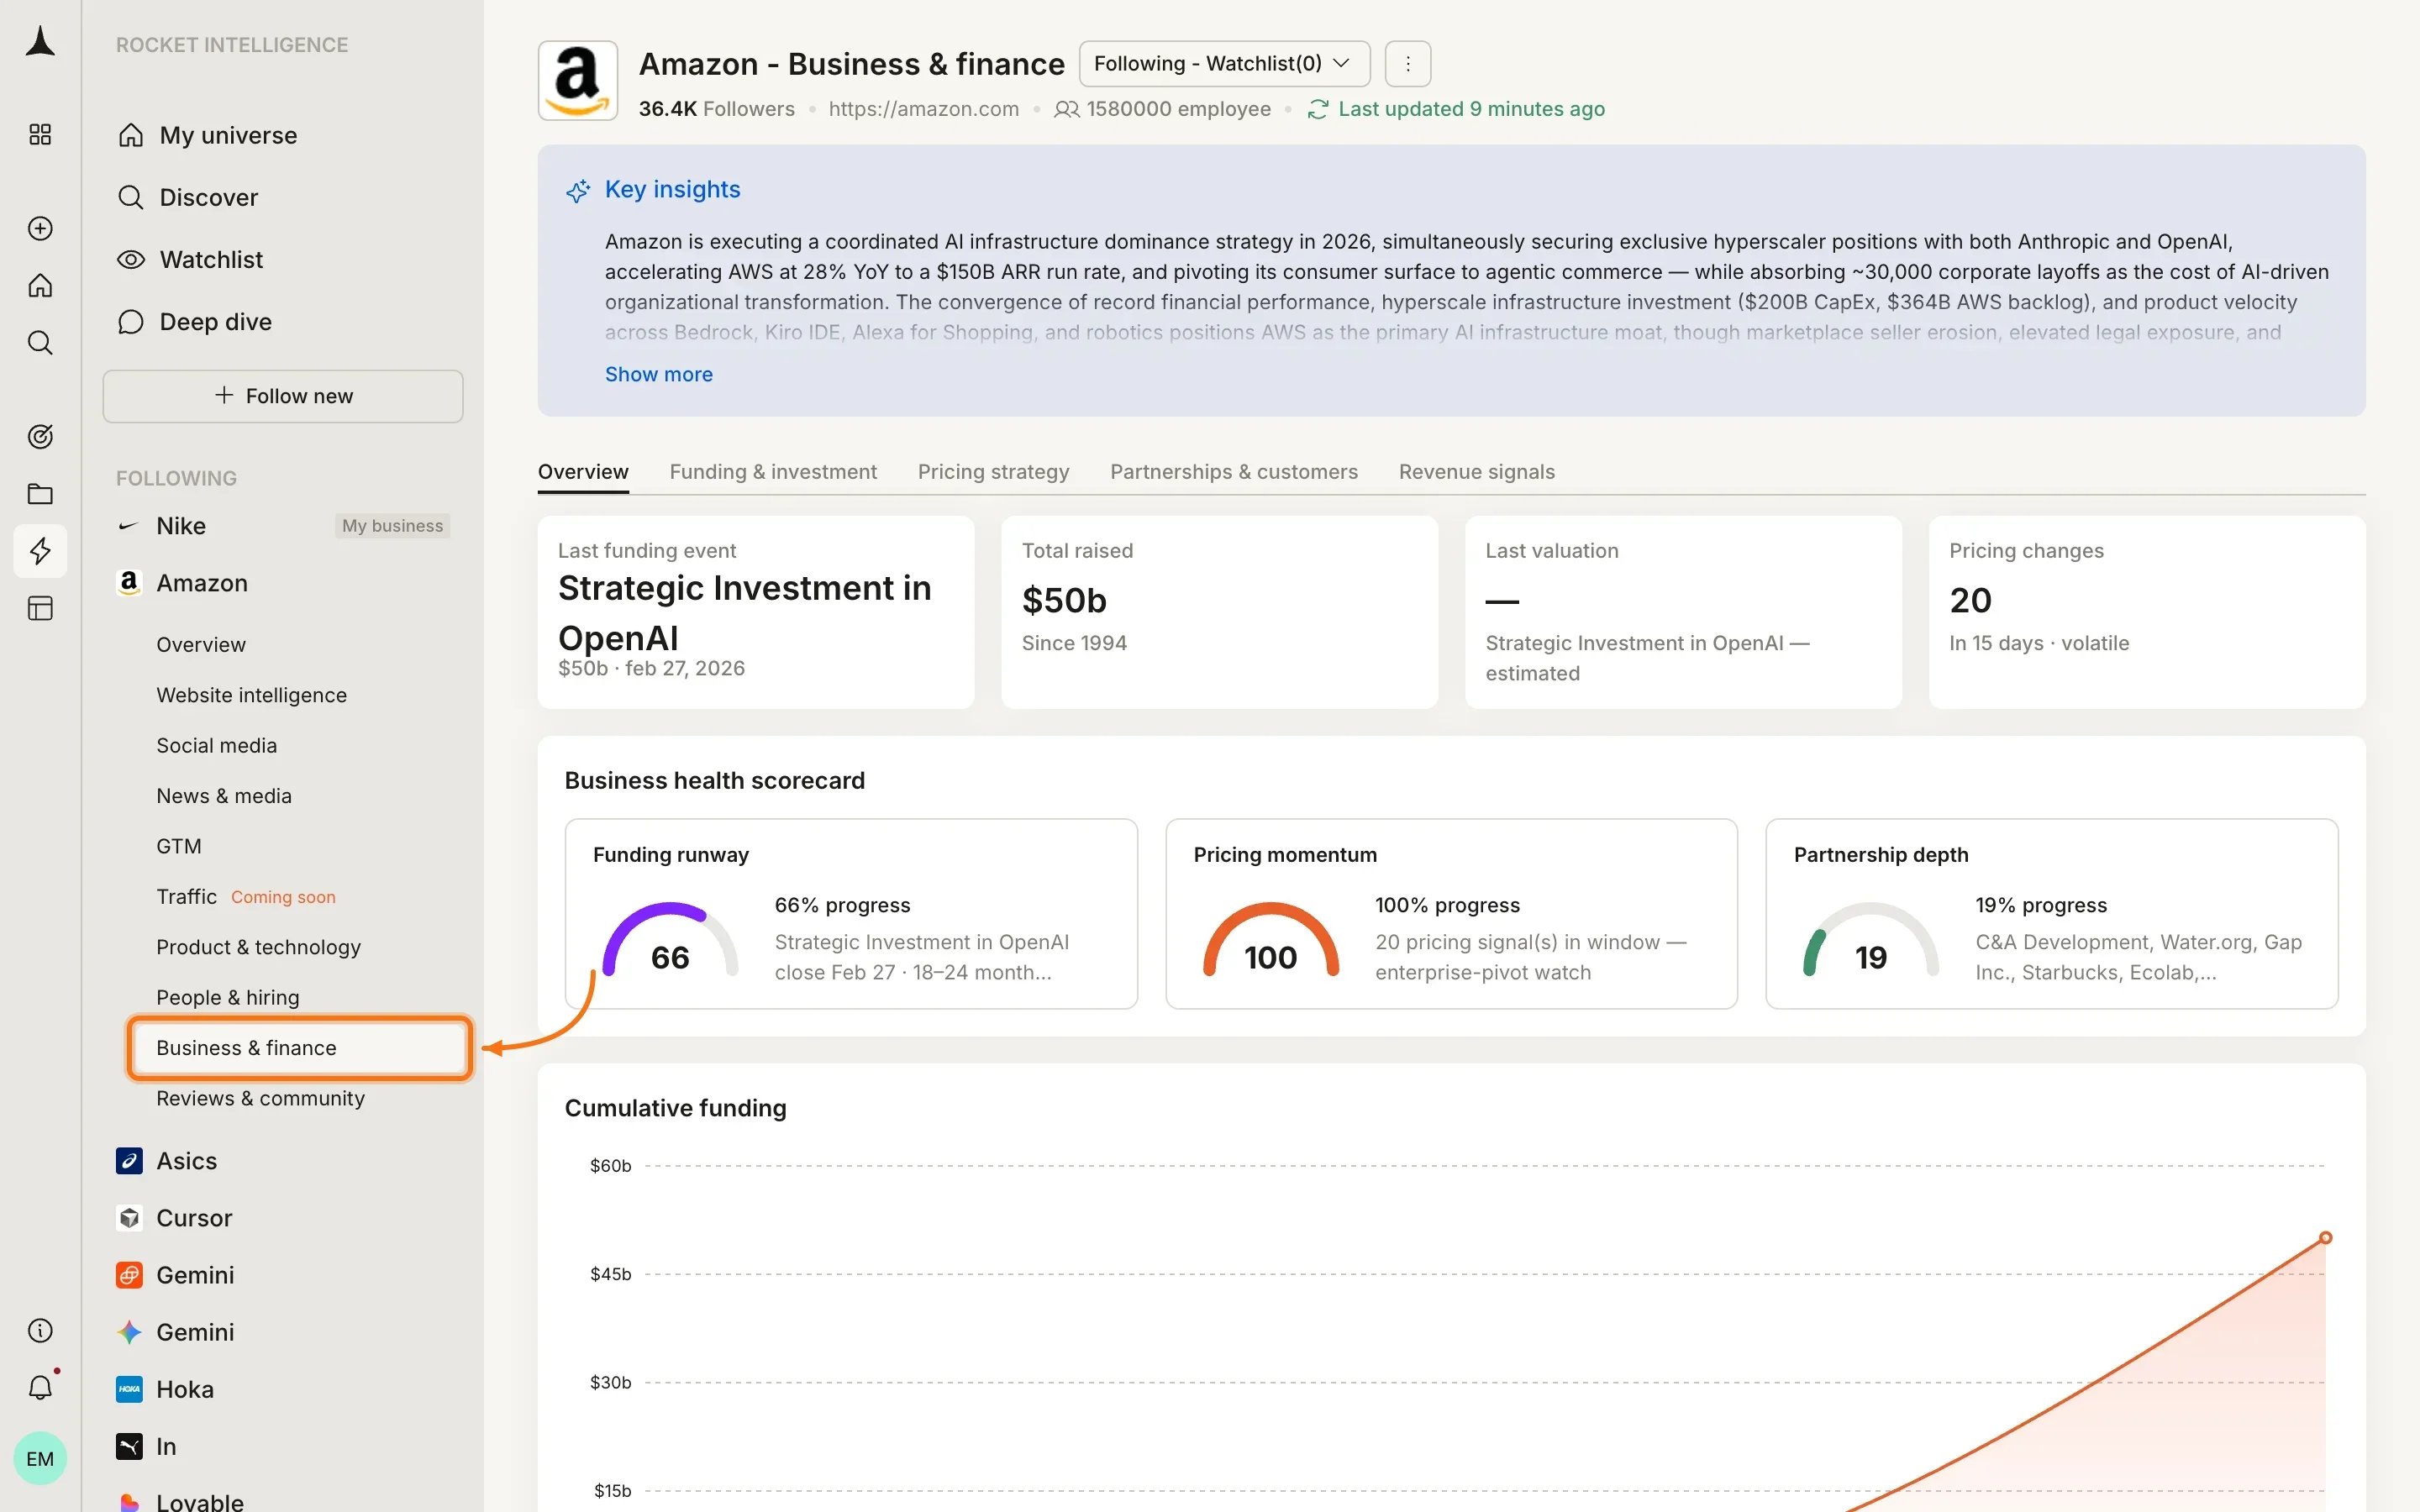Open Deep dive
The width and height of the screenshot is (2420, 1512).
(x=215, y=321)
